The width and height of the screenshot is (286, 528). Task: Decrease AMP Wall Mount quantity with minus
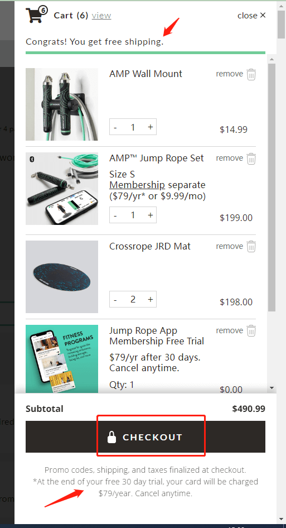(115, 127)
